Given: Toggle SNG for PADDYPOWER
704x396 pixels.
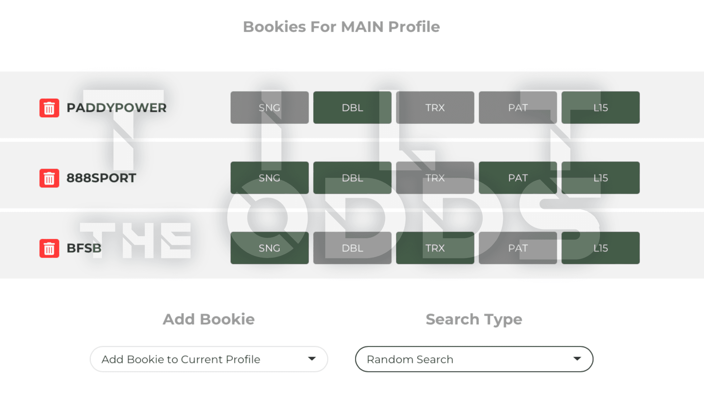Looking at the screenshot, I should 269,108.
